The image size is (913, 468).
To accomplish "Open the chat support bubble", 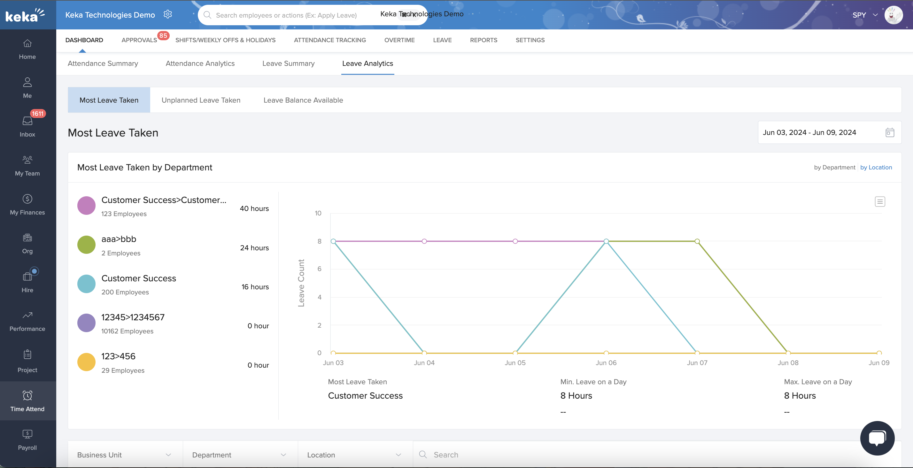I will (877, 438).
